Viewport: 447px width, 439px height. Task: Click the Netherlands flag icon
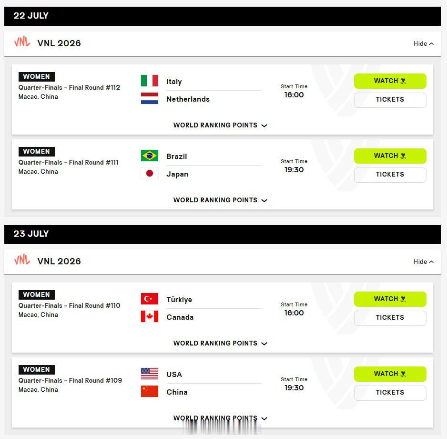[150, 98]
